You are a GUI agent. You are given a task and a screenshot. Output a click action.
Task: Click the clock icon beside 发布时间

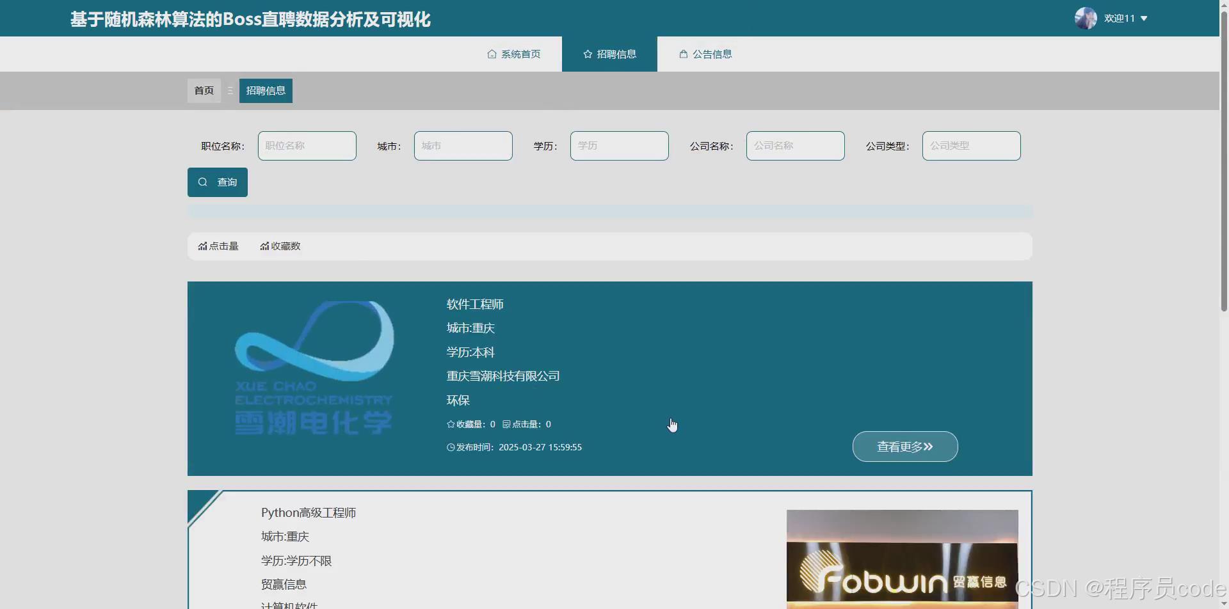coord(450,447)
